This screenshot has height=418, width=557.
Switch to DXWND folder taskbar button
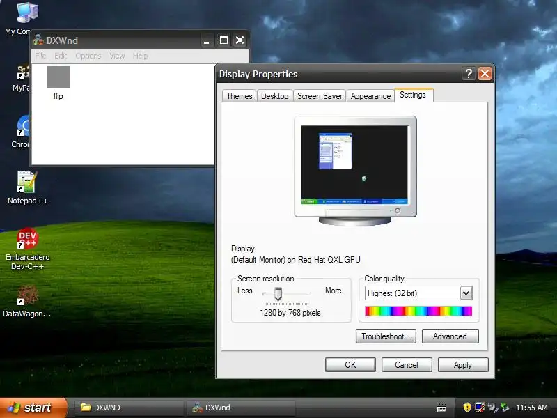128,408
